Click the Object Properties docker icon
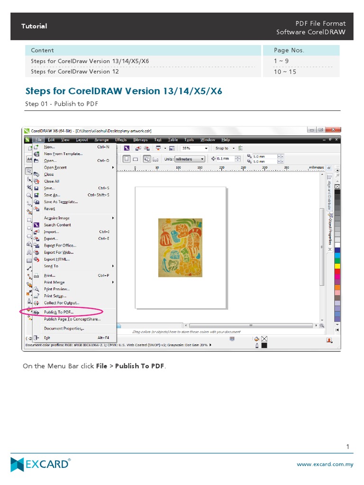 pos(330,215)
